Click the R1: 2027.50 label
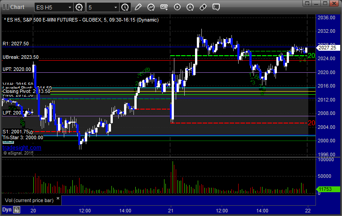342x216 pixels. (15, 44)
